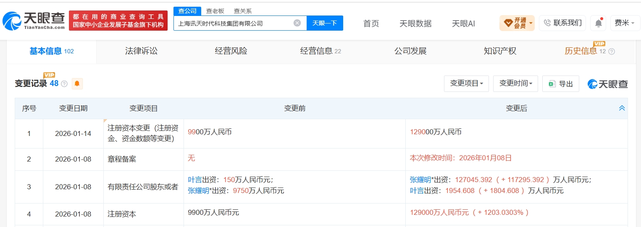
Task: Switch to the 经营信息 tab
Action: click(x=320, y=51)
